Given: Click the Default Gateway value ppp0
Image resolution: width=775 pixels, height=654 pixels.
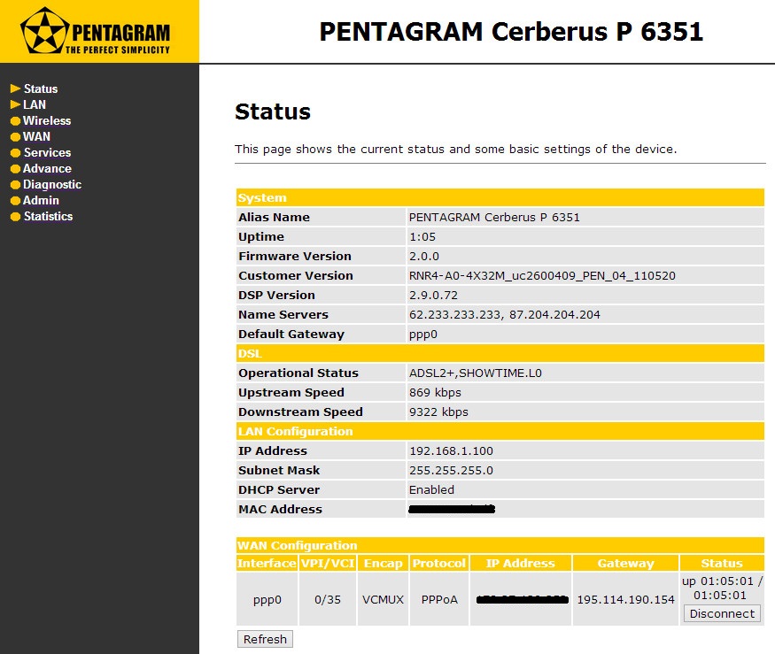Looking at the screenshot, I should [423, 335].
